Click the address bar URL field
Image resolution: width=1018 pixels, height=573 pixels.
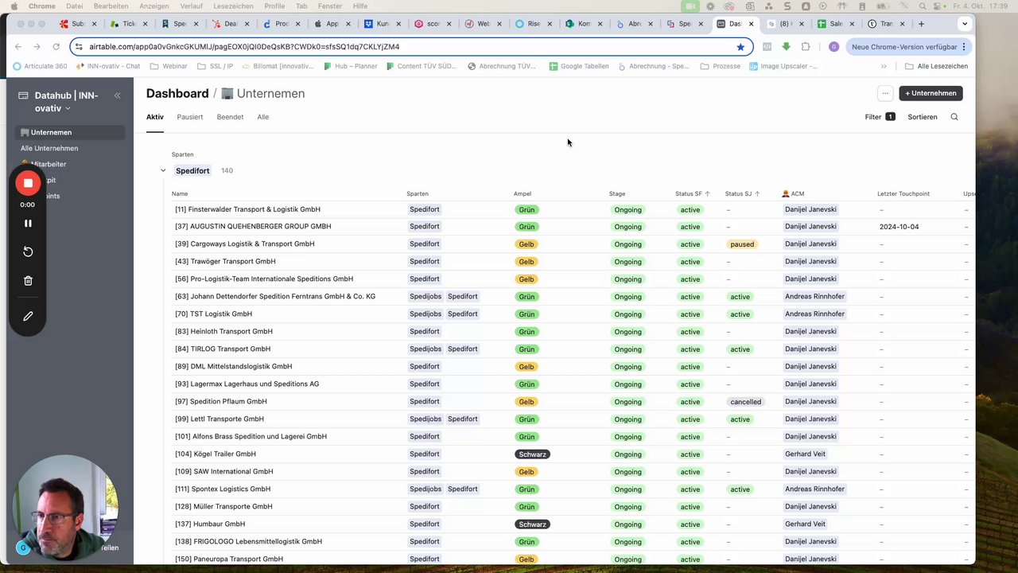(410, 47)
